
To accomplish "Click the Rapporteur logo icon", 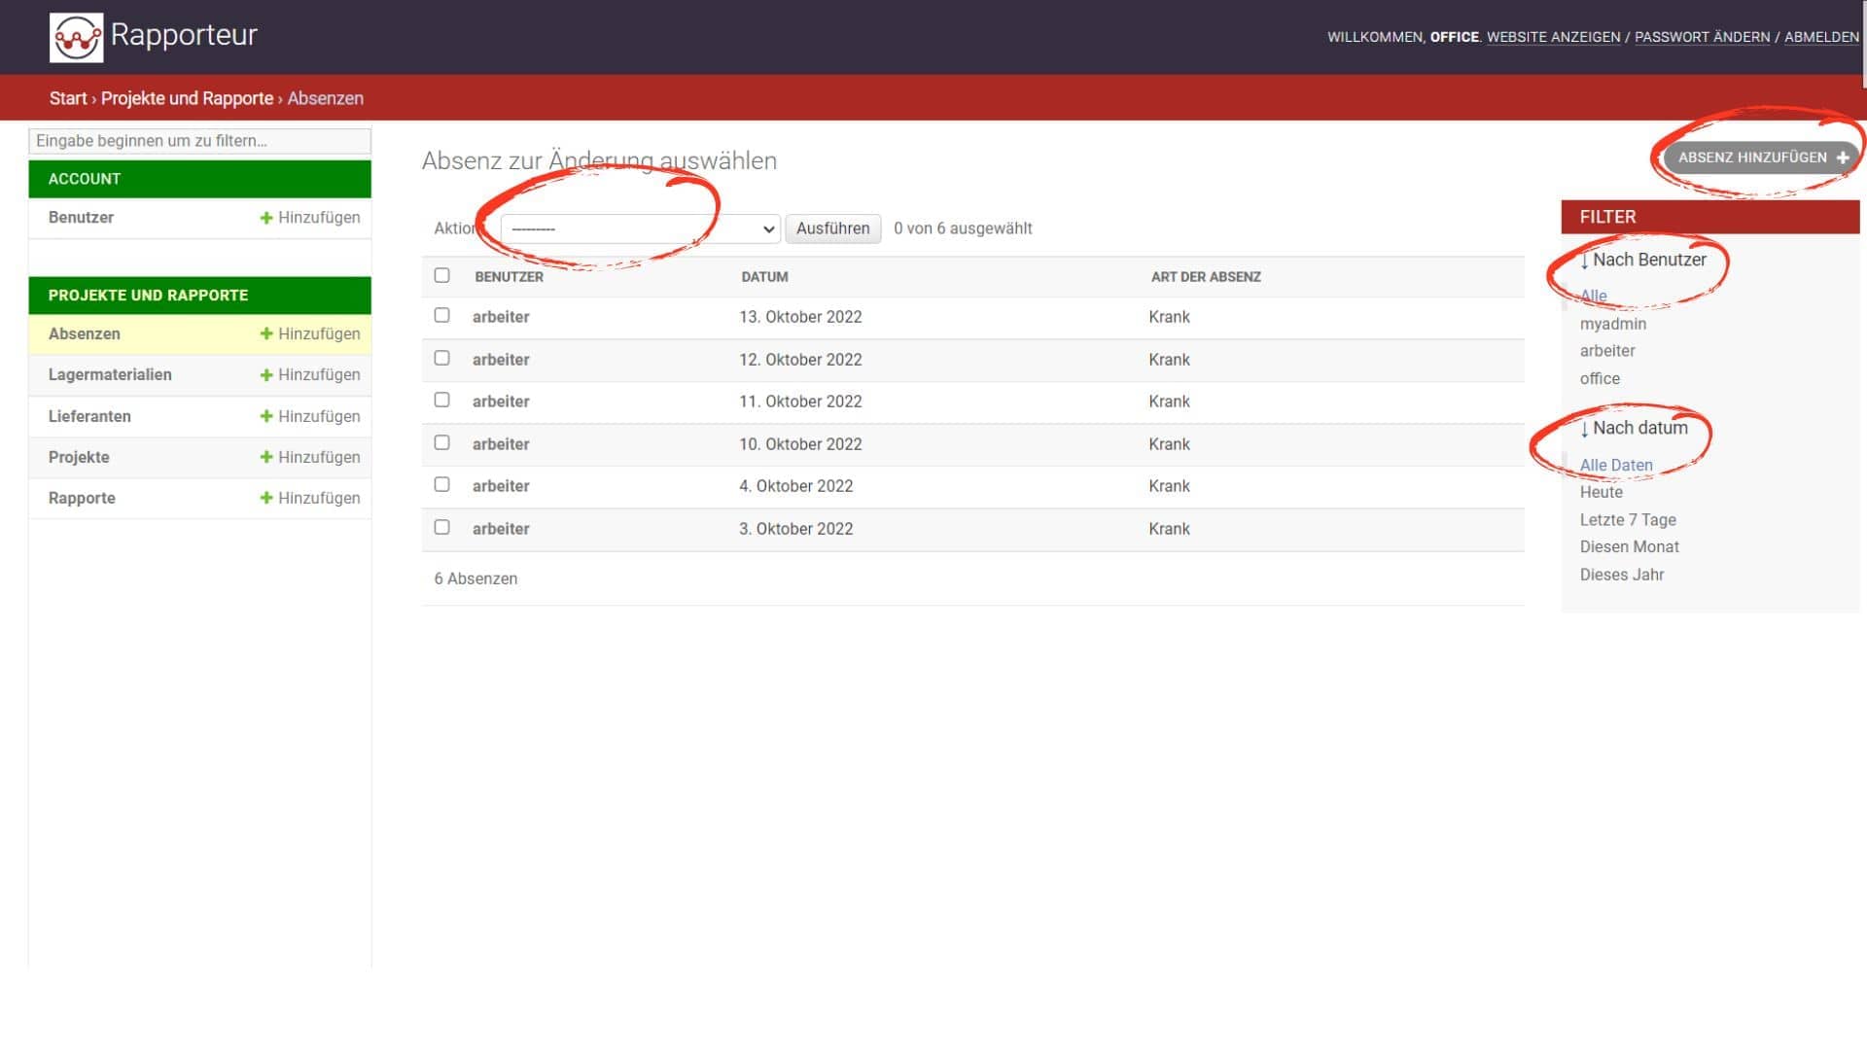I will click(x=76, y=37).
